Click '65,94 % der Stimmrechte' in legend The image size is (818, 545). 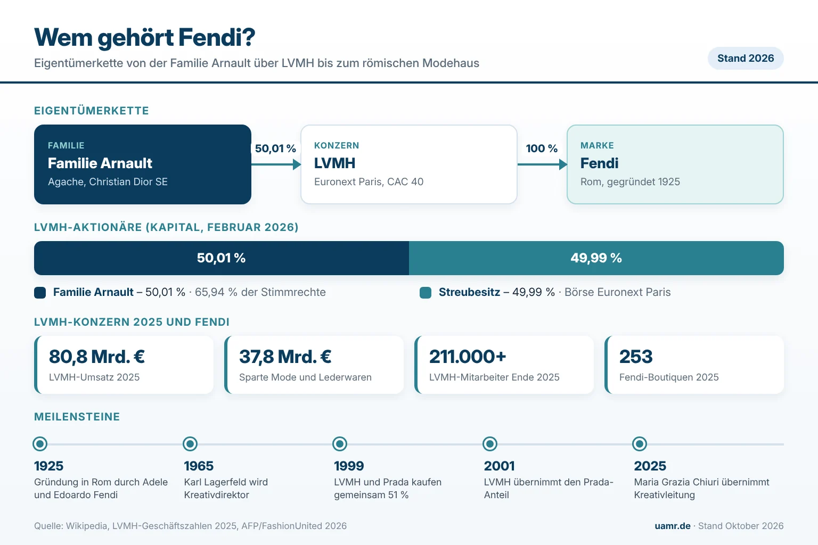260,292
